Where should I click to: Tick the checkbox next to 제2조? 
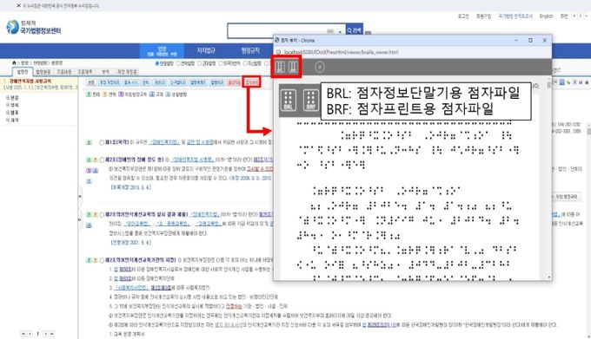coord(102,160)
